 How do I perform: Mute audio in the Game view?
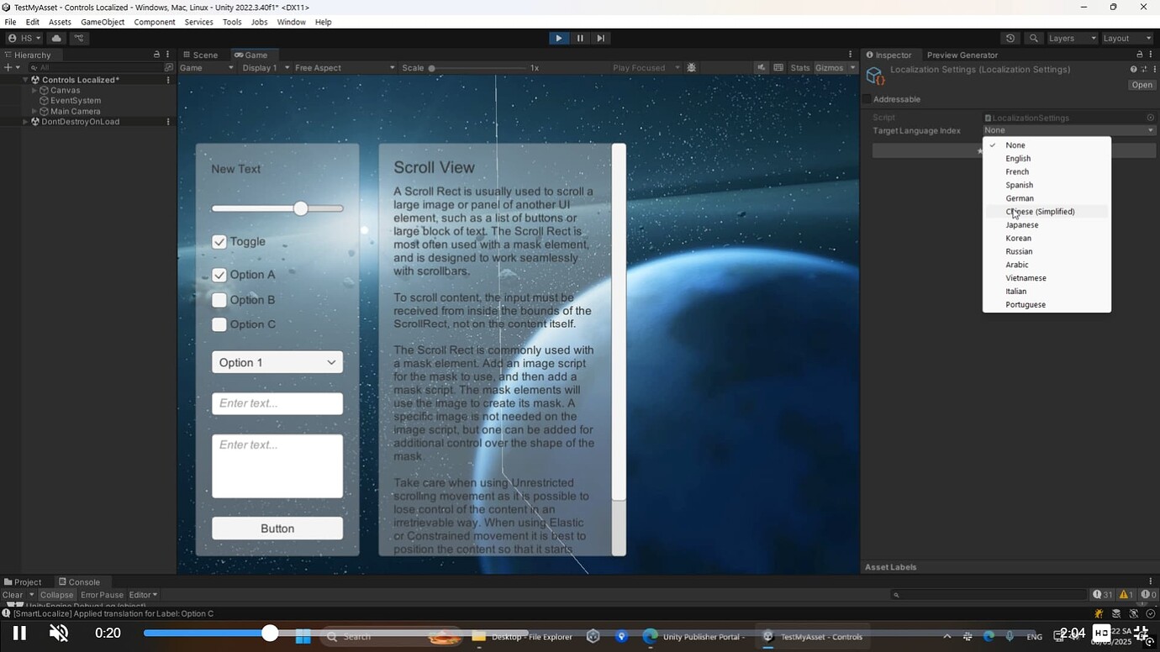coord(759,67)
